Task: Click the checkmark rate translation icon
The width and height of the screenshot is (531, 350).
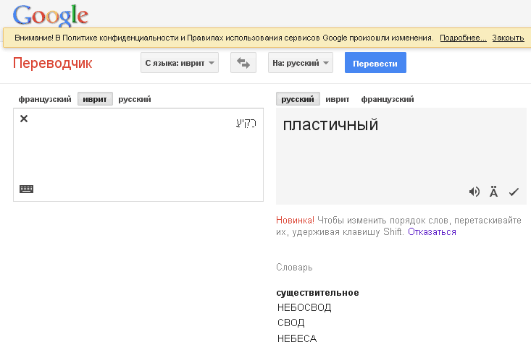Action: [x=514, y=192]
